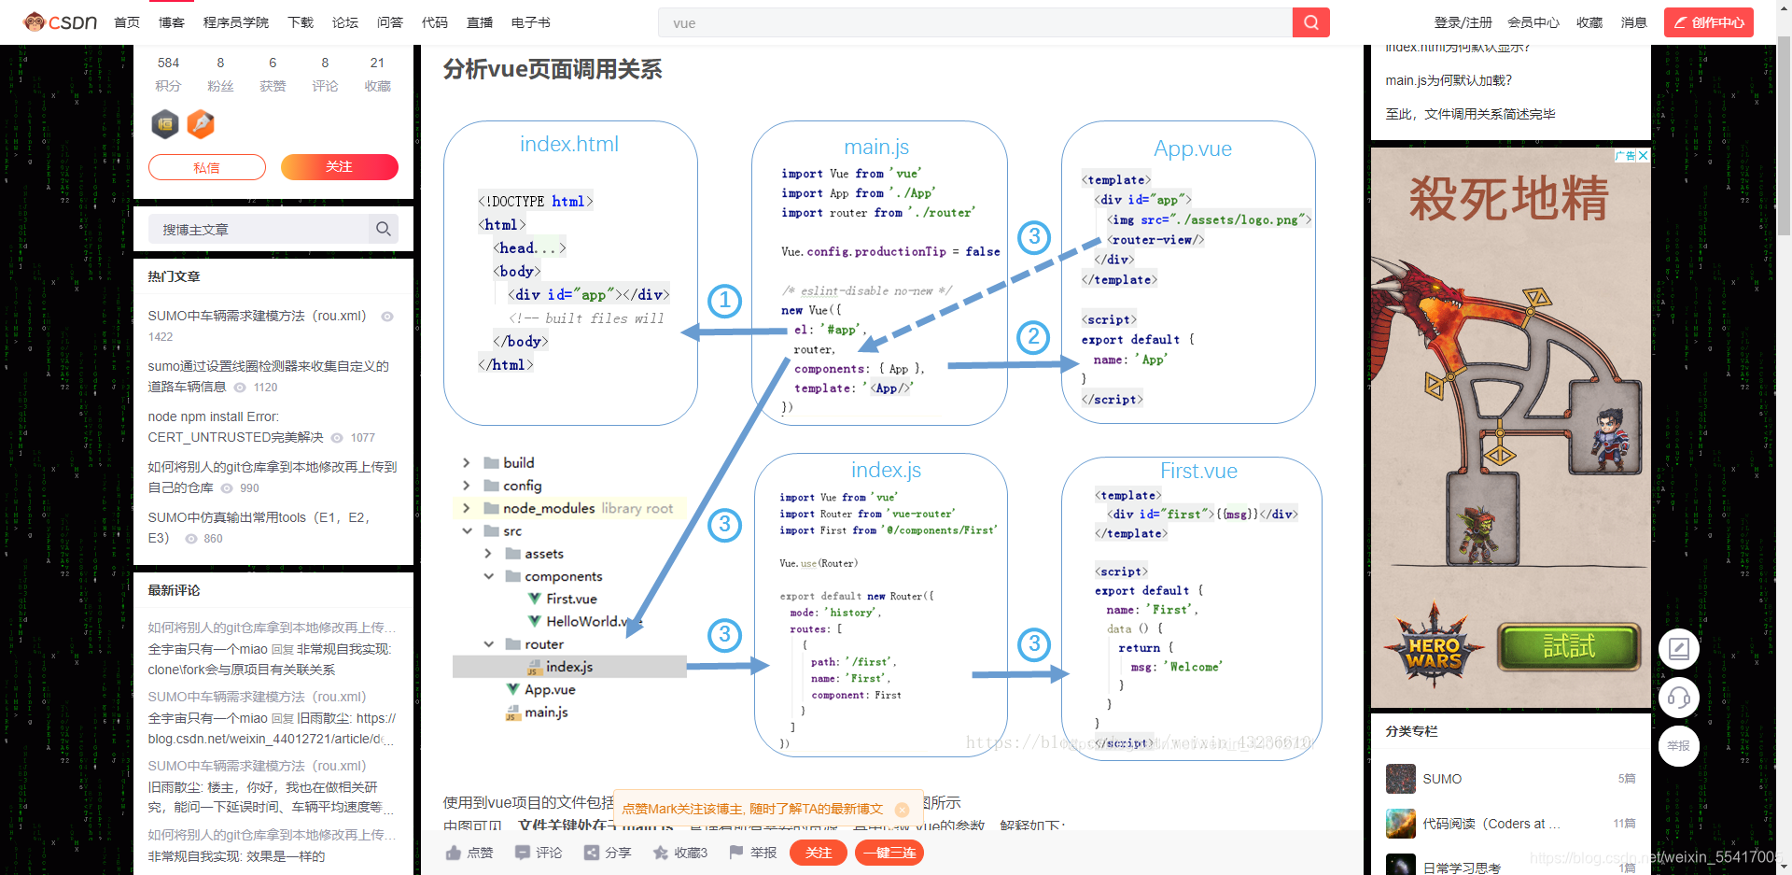Click the 全宇宙只有一个miao comment under 如何将别人的git
Screen dimensions: 1792x875
pos(271,659)
